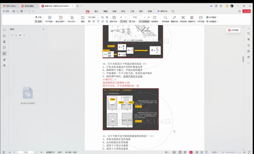Open the layers sidebar icon
The height and width of the screenshot is (154, 254).
pos(4,65)
